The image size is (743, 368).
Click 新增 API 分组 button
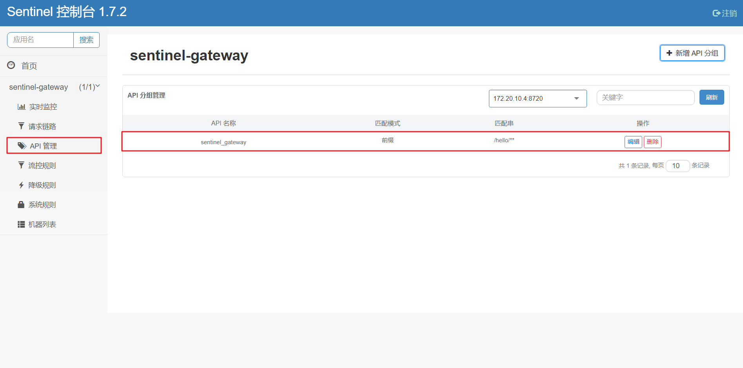tap(692, 53)
